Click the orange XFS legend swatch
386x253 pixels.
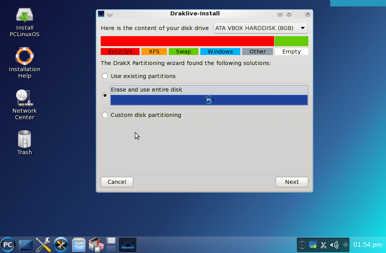pyautogui.click(x=154, y=52)
